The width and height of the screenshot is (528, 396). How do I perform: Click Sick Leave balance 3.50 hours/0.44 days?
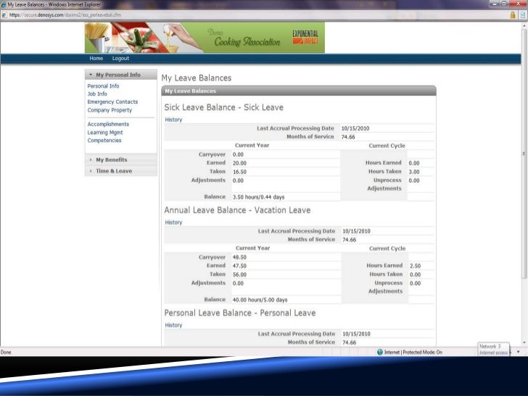tap(258, 197)
